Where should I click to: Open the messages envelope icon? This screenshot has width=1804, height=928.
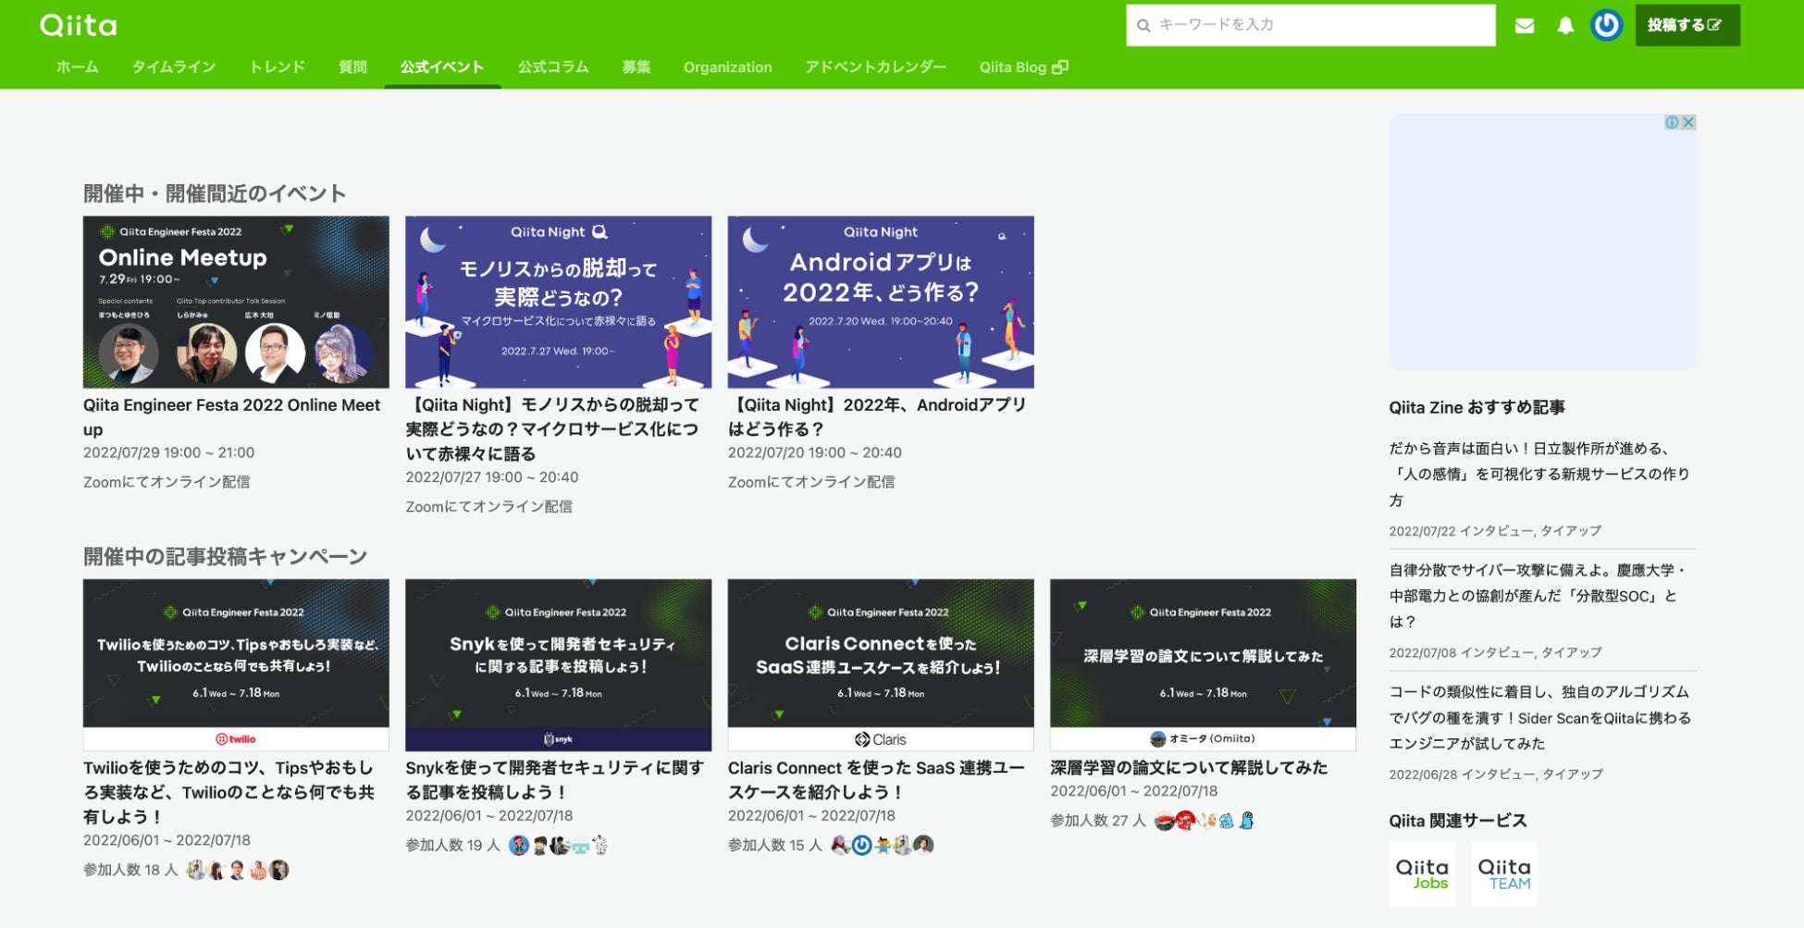1525,26
